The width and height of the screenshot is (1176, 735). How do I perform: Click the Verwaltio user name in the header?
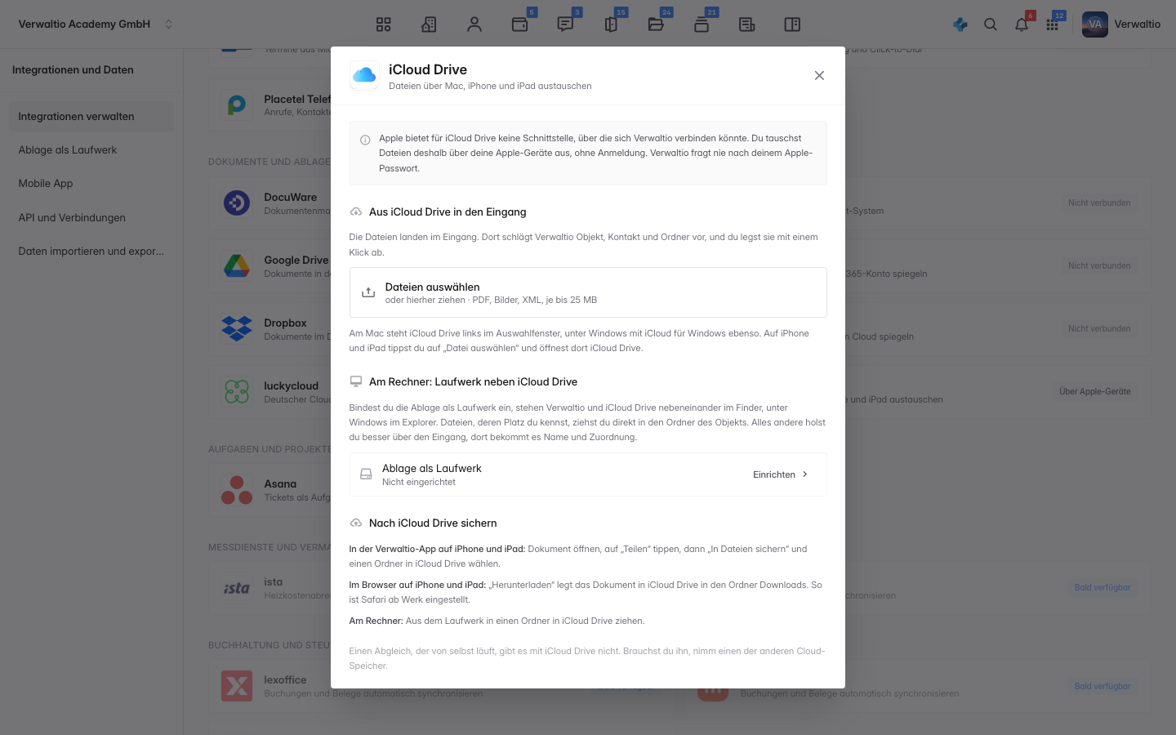pyautogui.click(x=1138, y=24)
